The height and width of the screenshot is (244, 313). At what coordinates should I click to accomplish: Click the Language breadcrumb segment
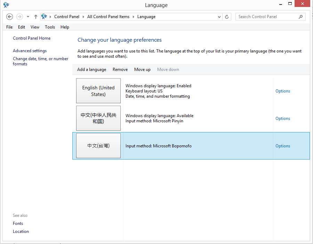[146, 17]
